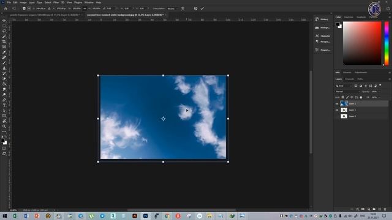Screen dimensions: 392x220
Task: Toggle lock all padlock icon
Action: pyautogui.click(x=361, y=97)
